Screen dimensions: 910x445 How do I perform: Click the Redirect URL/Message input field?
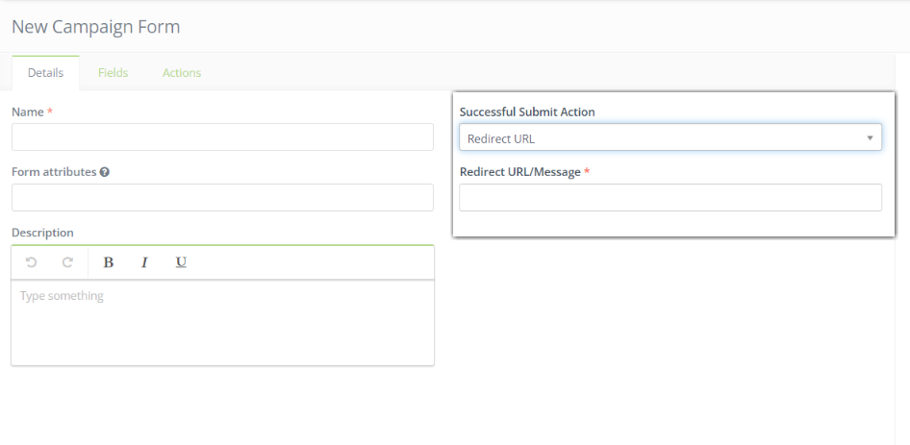[670, 198]
